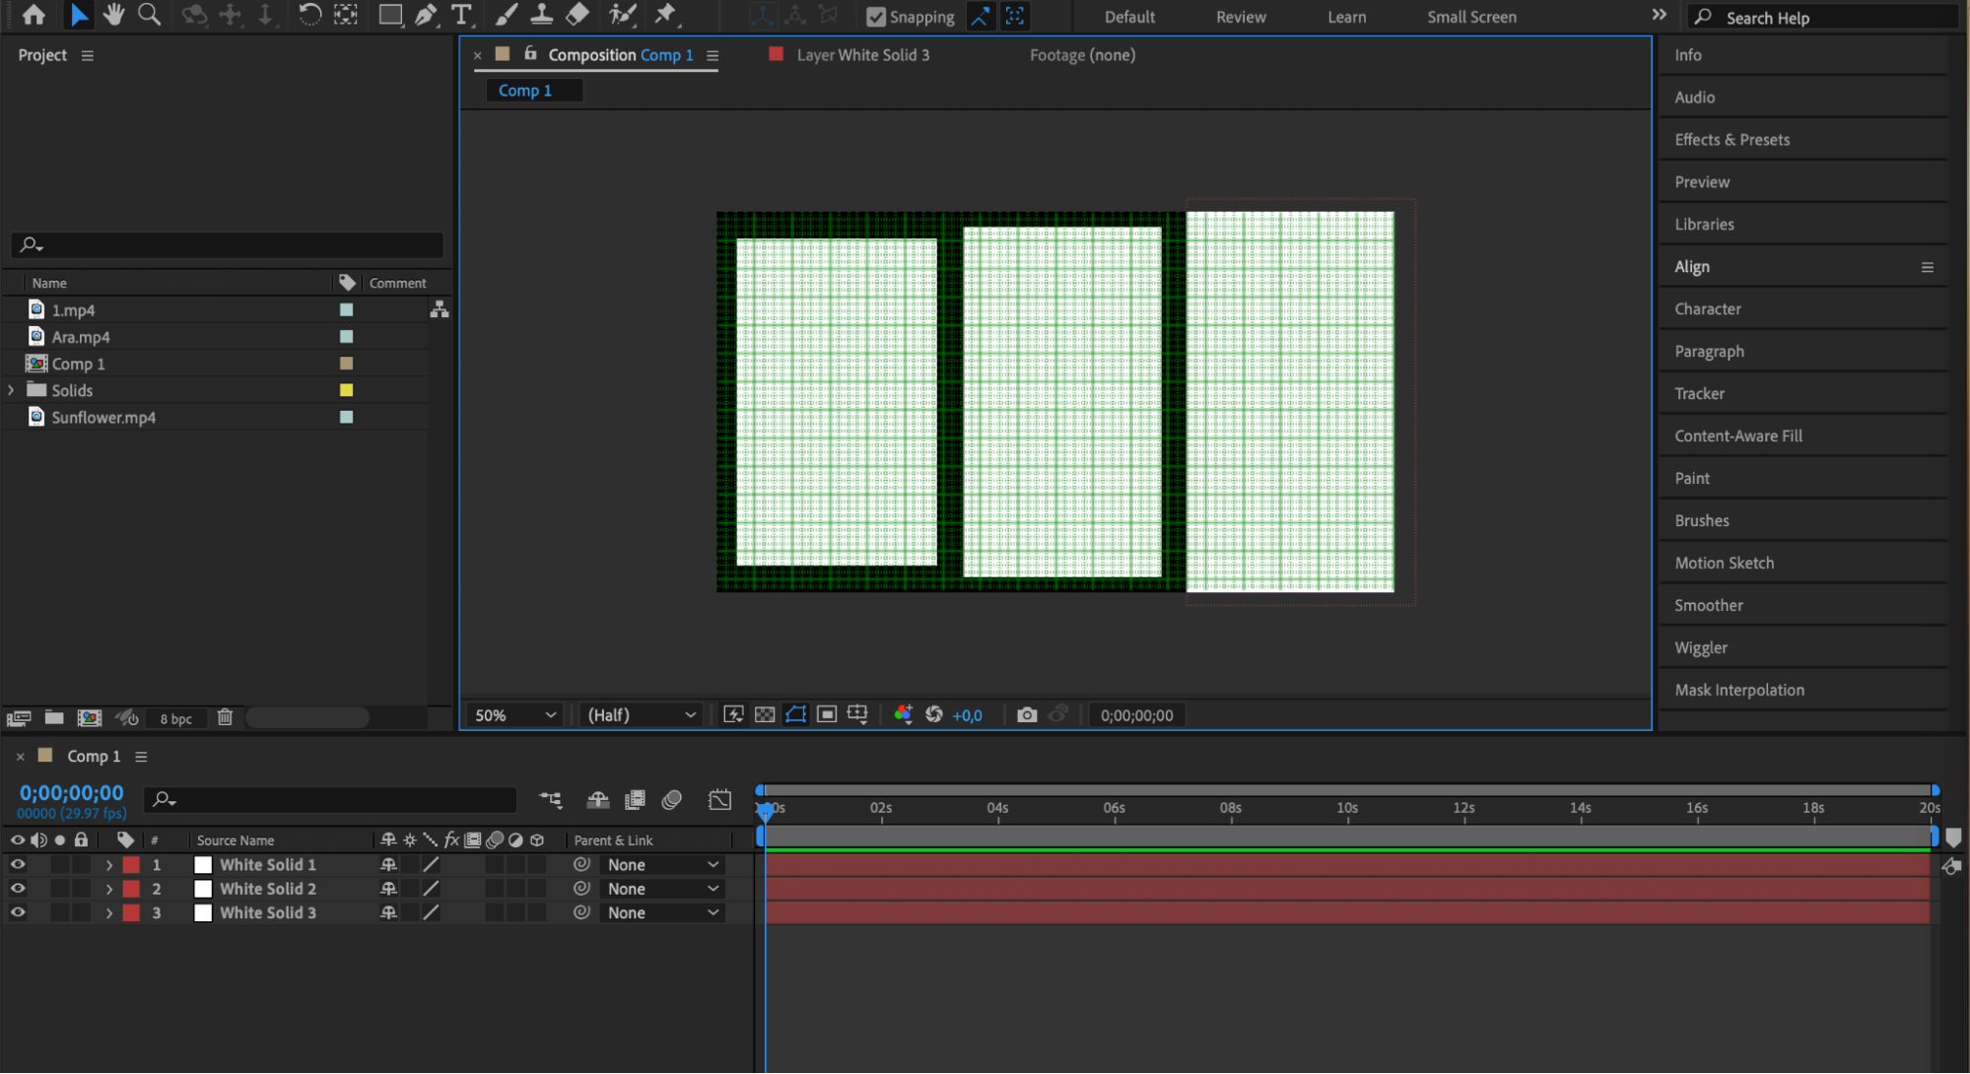Disable the Snapping checkbox
1970x1074 pixels.
pyautogui.click(x=875, y=17)
